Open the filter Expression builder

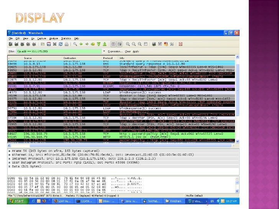pos(115,51)
